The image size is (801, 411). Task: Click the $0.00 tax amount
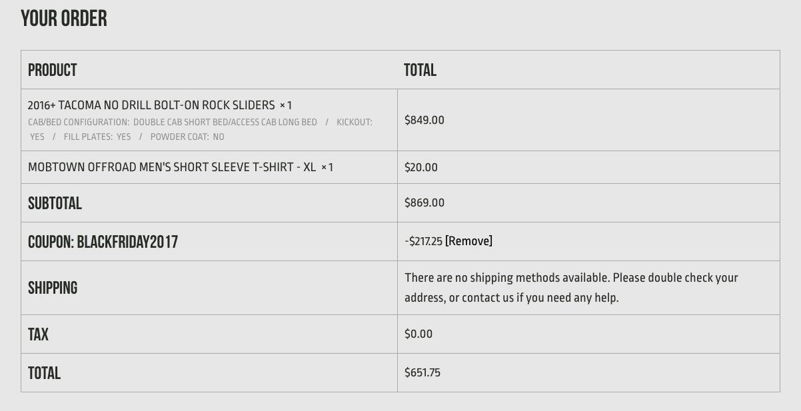coord(418,334)
